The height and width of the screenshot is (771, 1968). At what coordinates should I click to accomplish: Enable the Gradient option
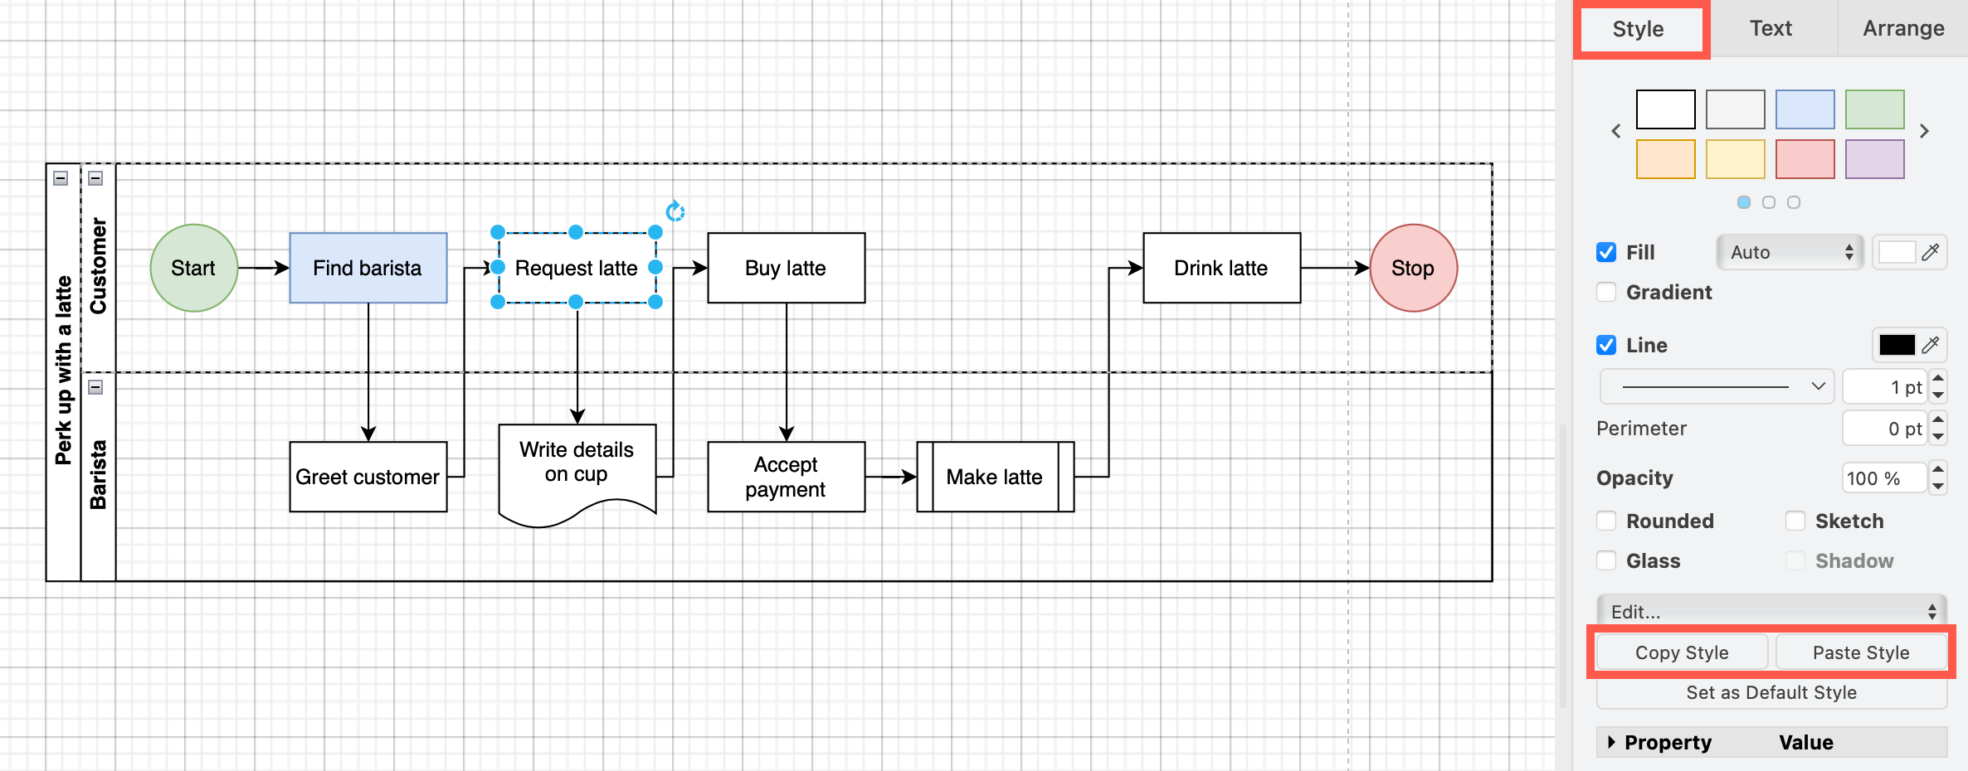pyautogui.click(x=1605, y=292)
